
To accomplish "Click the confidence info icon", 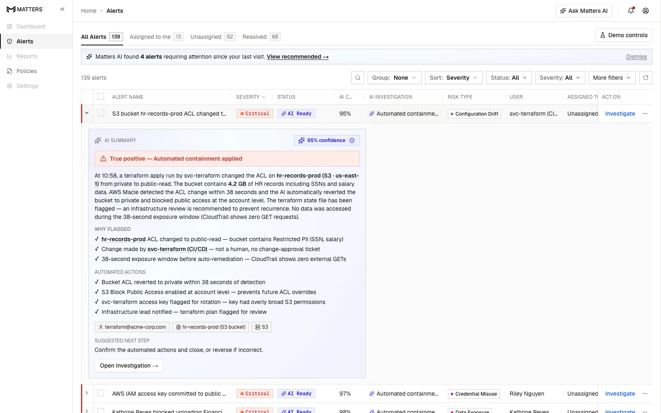I will click(x=352, y=140).
